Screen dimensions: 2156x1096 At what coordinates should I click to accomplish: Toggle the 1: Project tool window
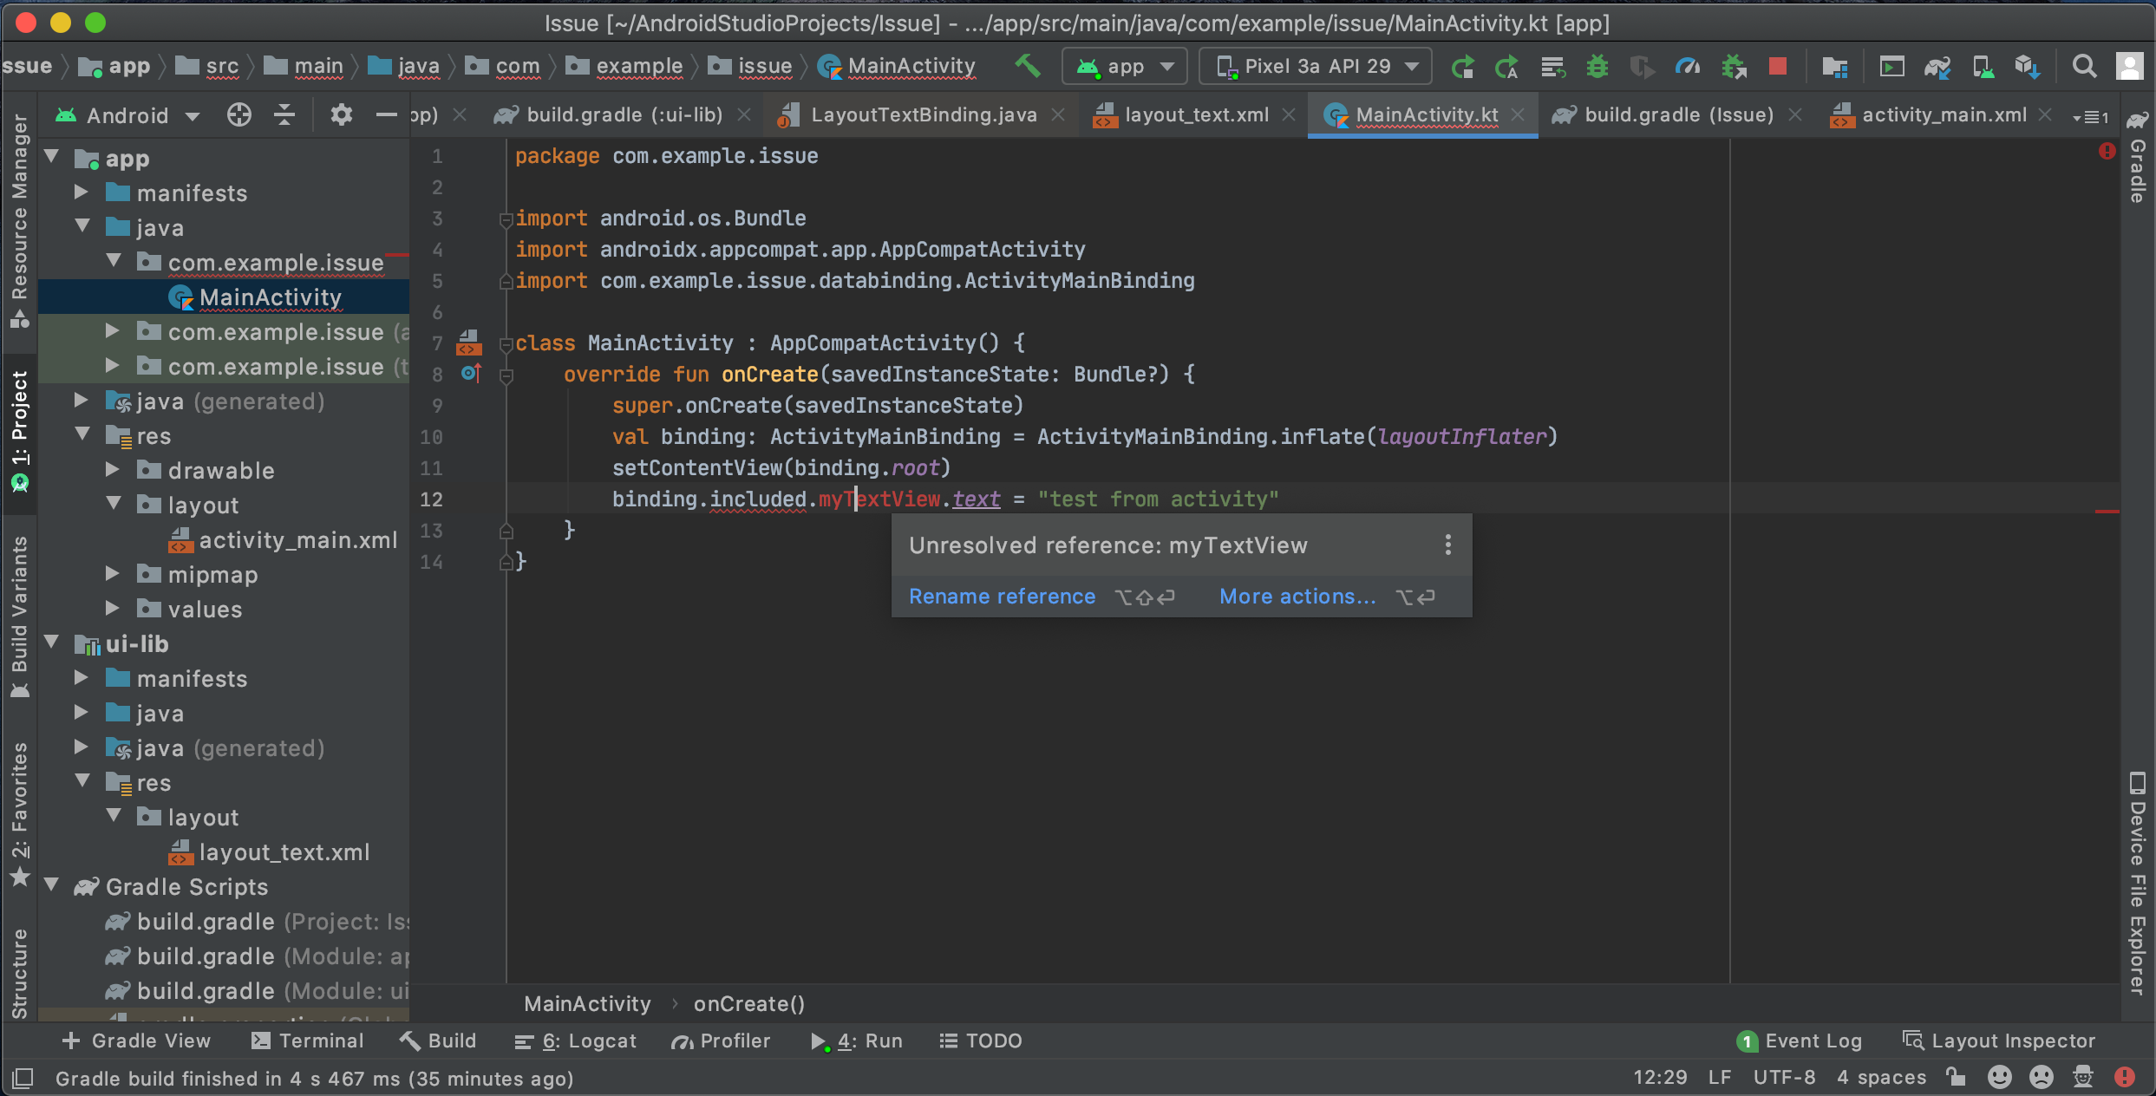(19, 431)
